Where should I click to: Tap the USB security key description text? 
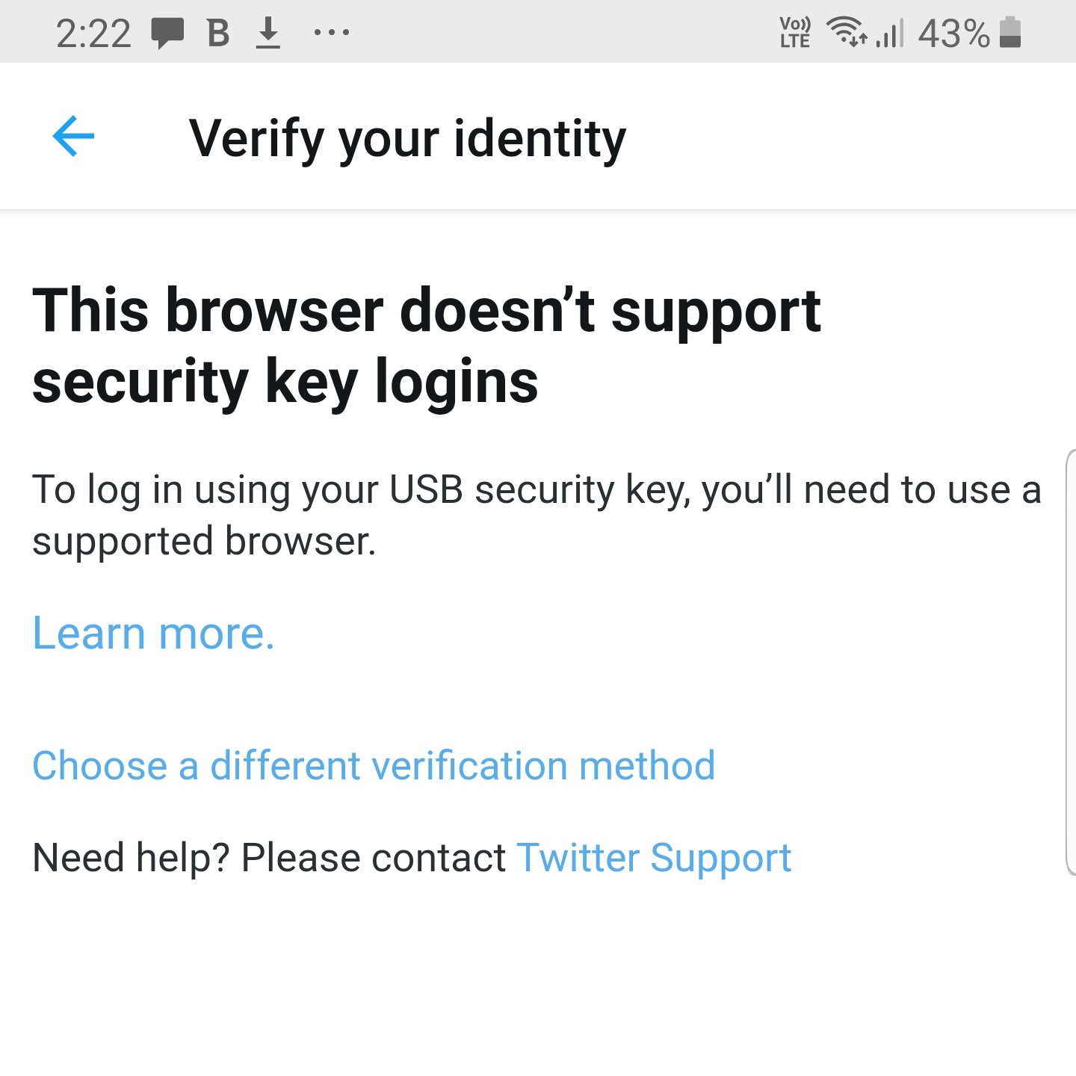[x=537, y=516]
